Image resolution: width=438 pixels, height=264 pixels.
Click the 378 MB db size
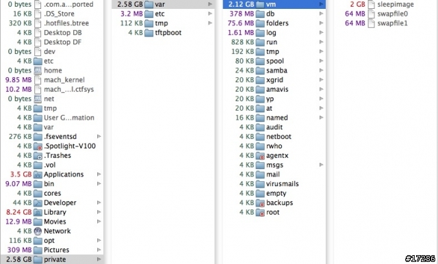click(x=242, y=14)
